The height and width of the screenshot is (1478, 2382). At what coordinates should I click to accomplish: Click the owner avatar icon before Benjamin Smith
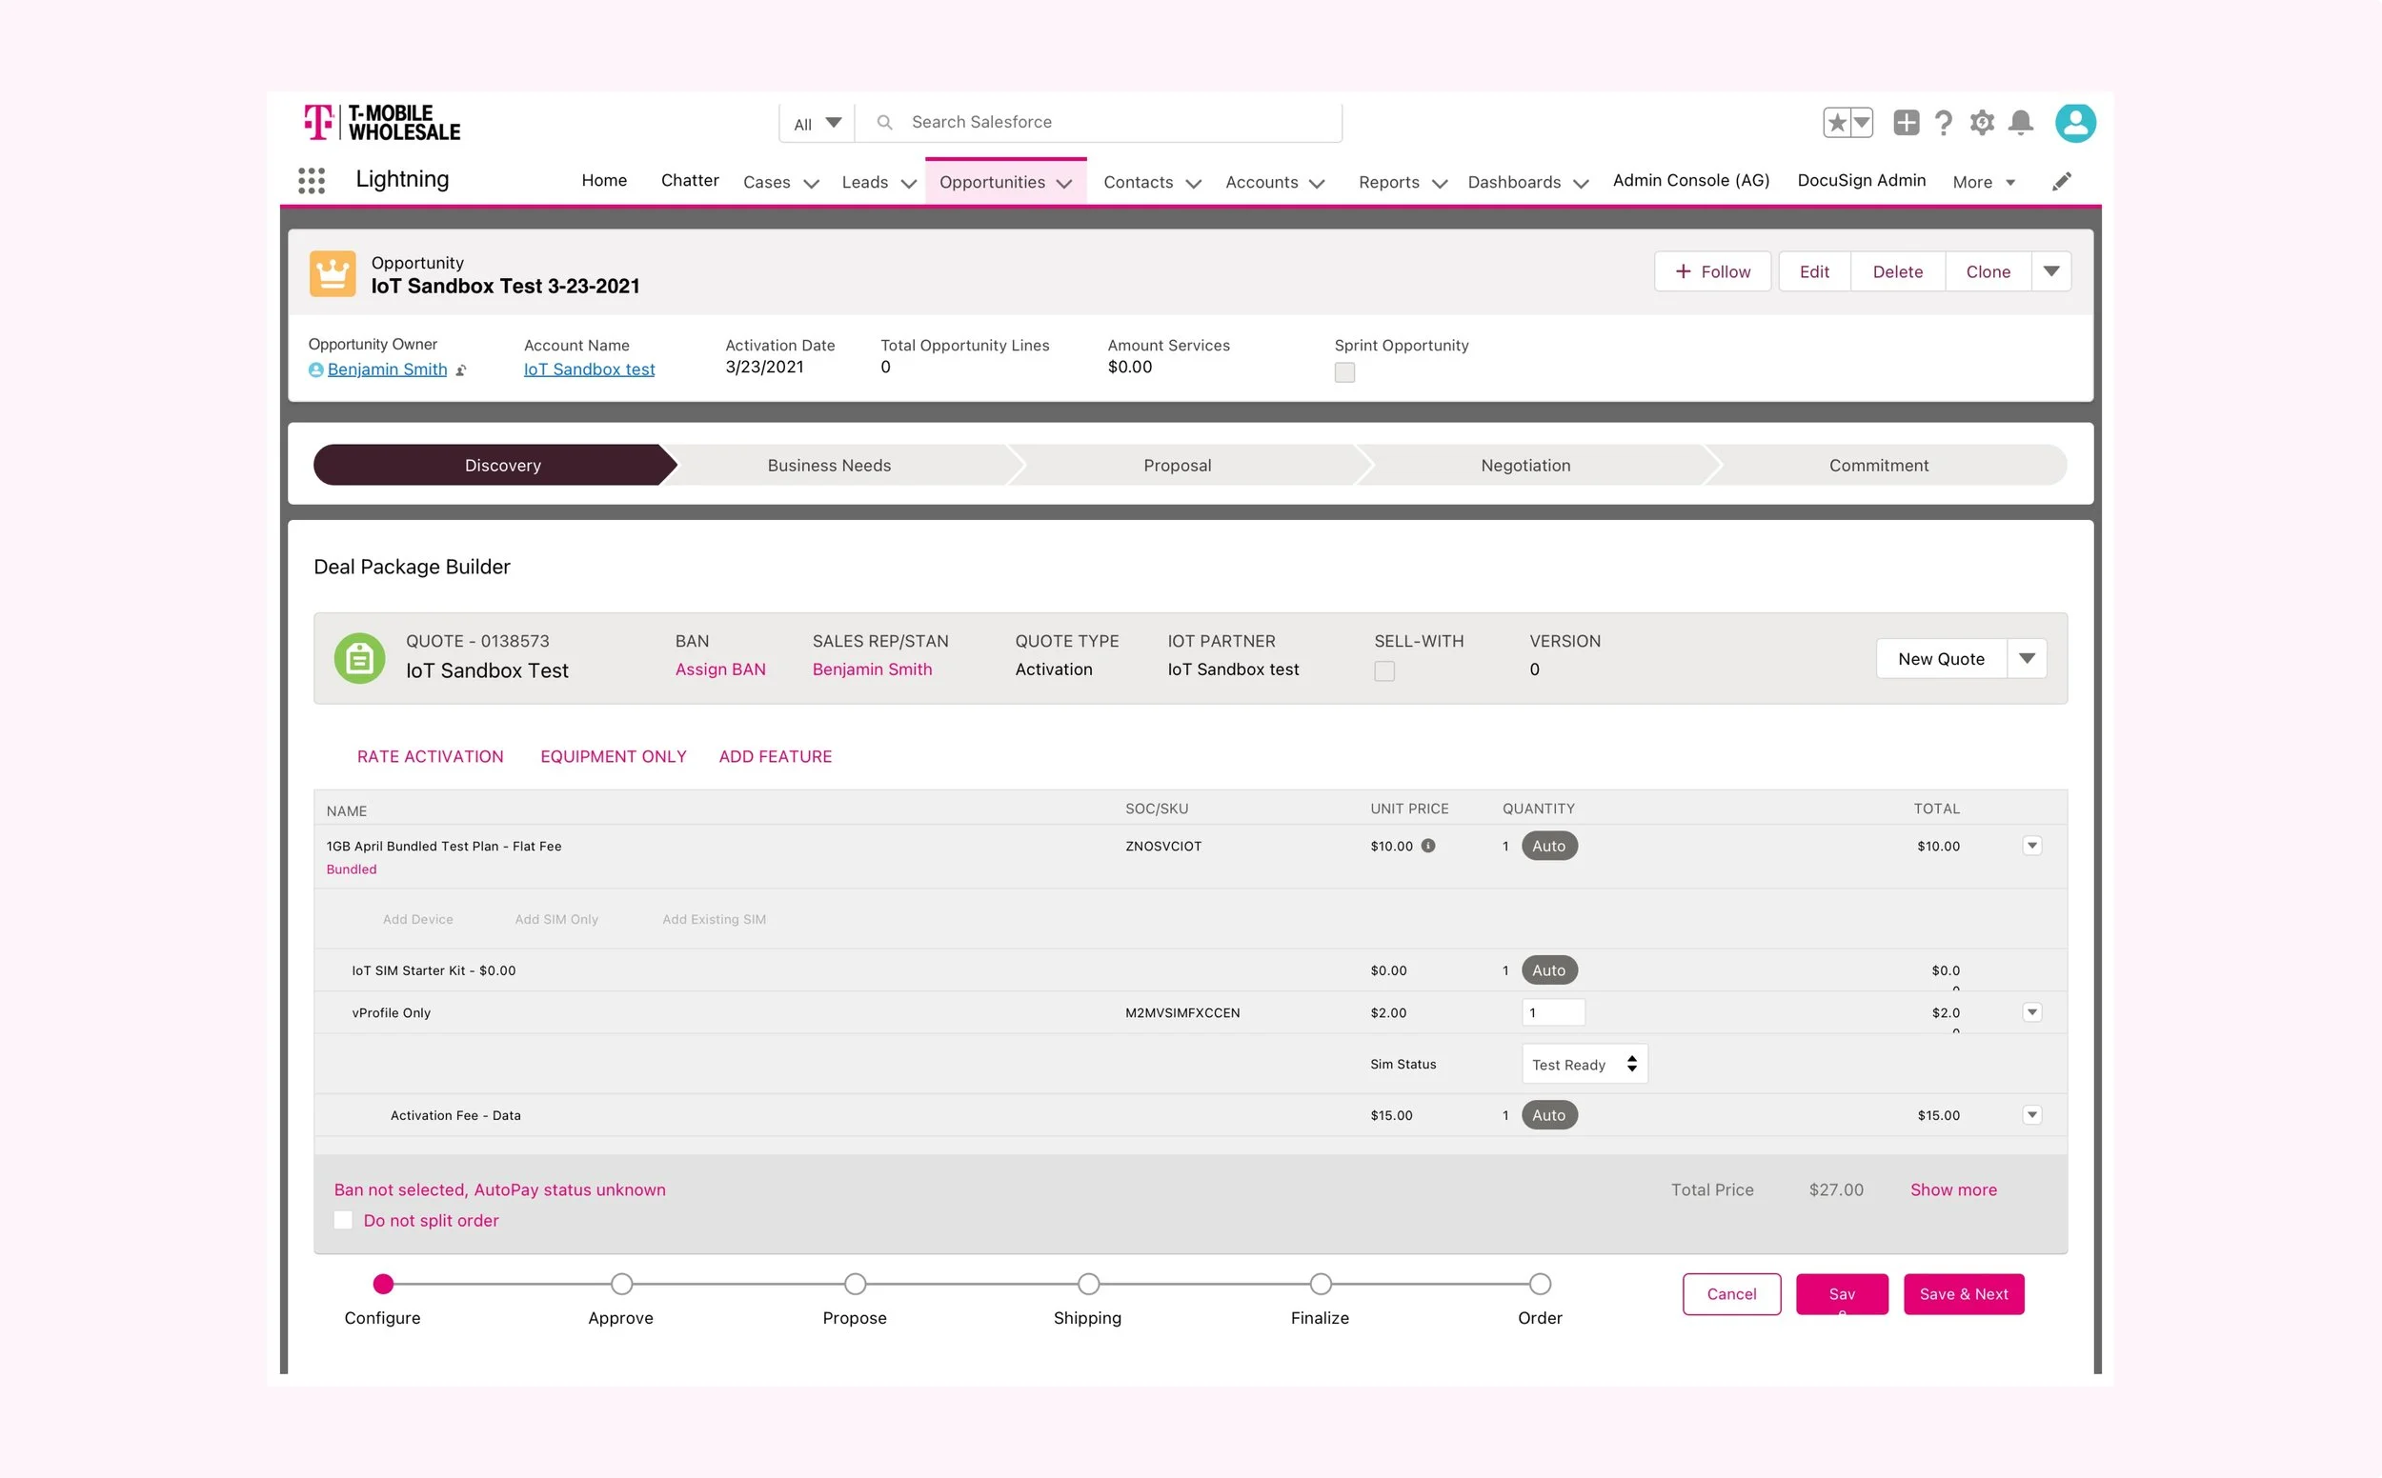click(315, 369)
